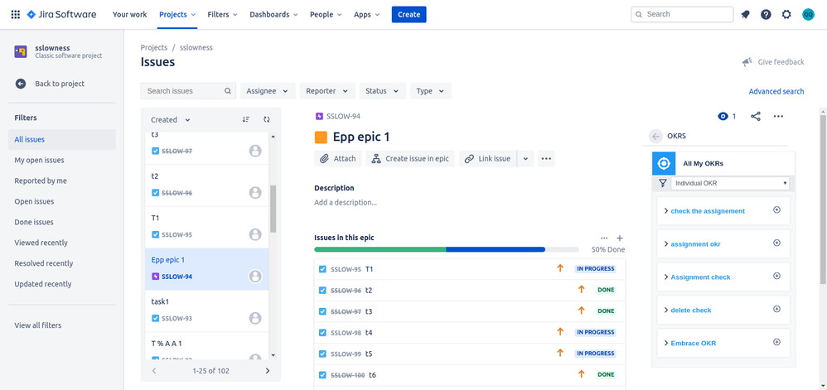Open the Issues in this epic ellipsis menu
The height and width of the screenshot is (390, 827).
604,238
